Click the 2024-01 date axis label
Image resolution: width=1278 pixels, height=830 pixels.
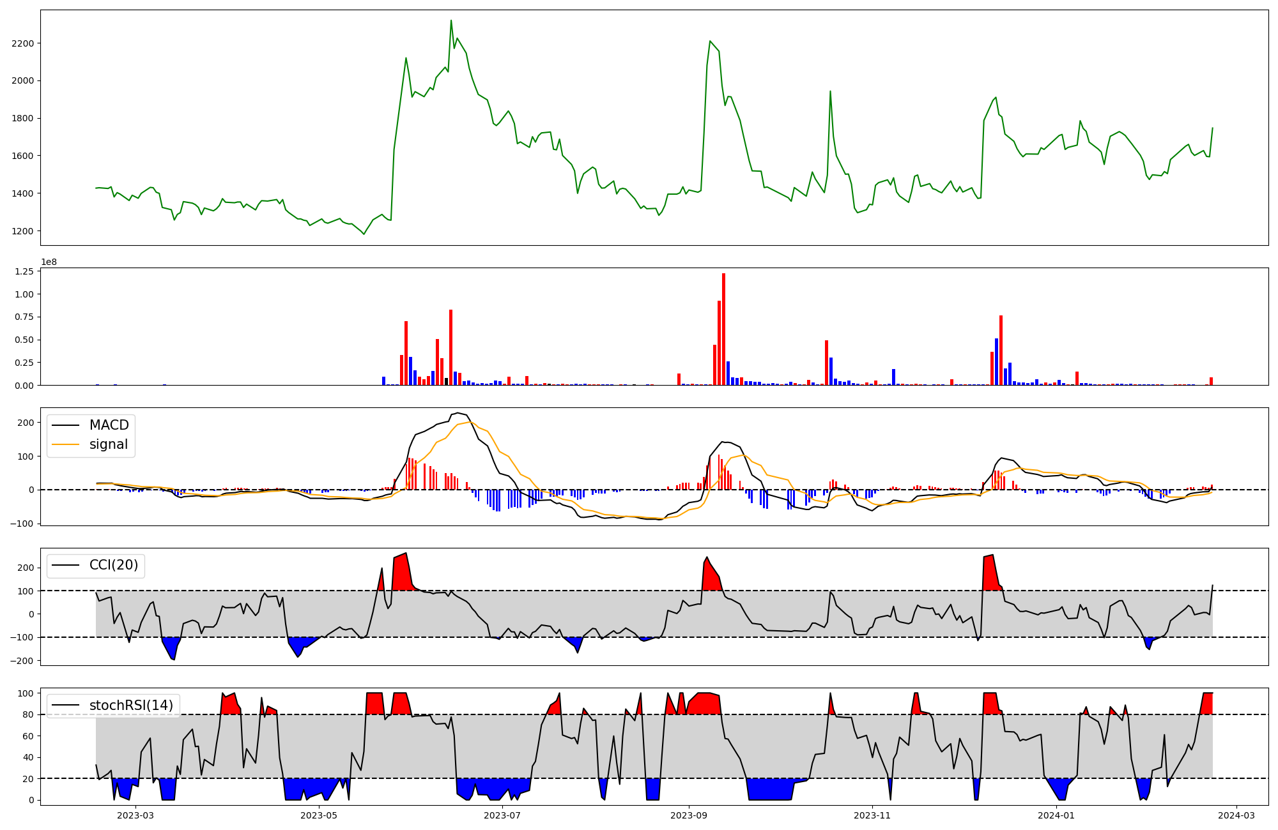[x=1056, y=815]
